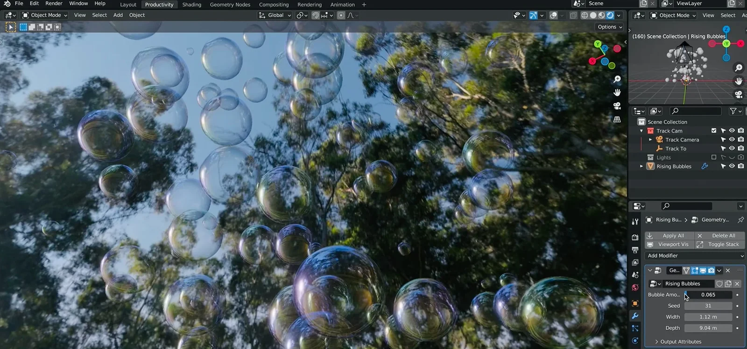The image size is (747, 349).
Task: Click the Apply All button
Action: 669,236
